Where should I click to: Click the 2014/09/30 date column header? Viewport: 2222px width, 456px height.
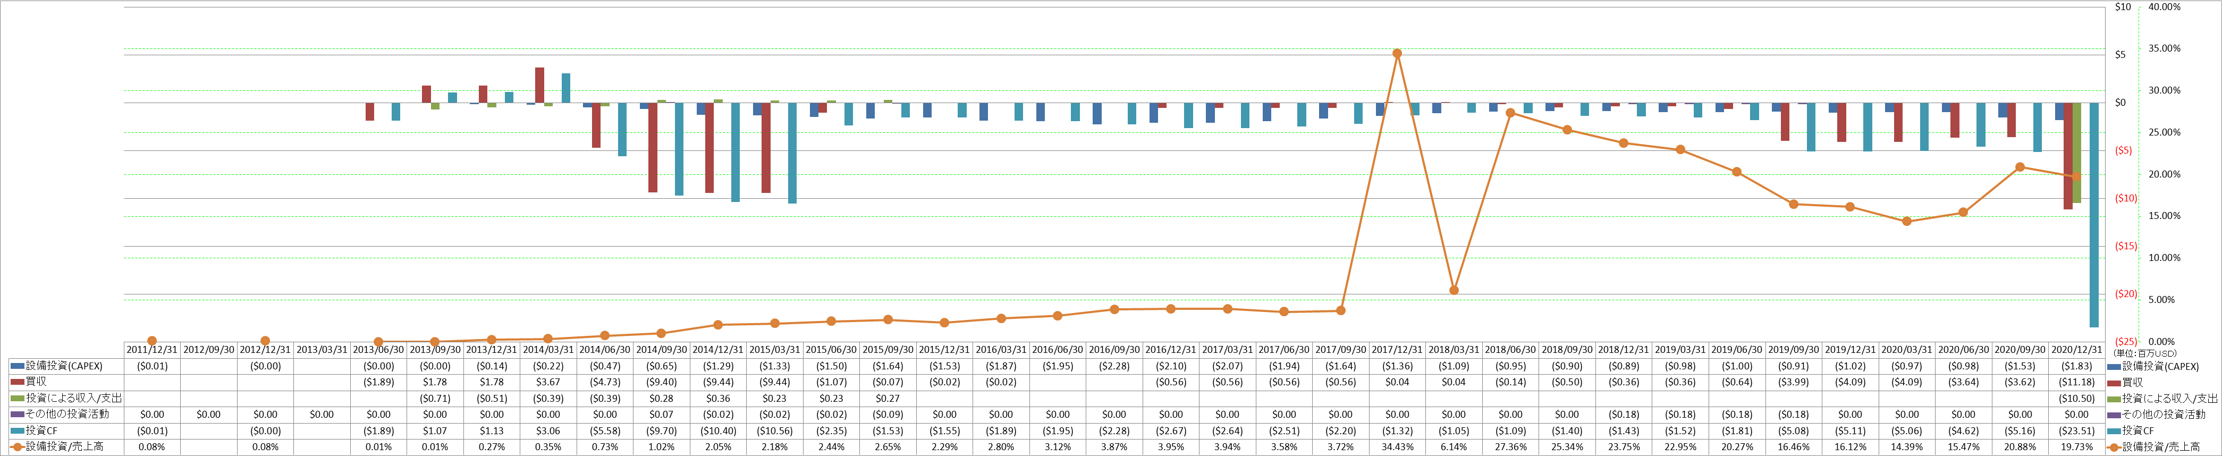(x=662, y=350)
